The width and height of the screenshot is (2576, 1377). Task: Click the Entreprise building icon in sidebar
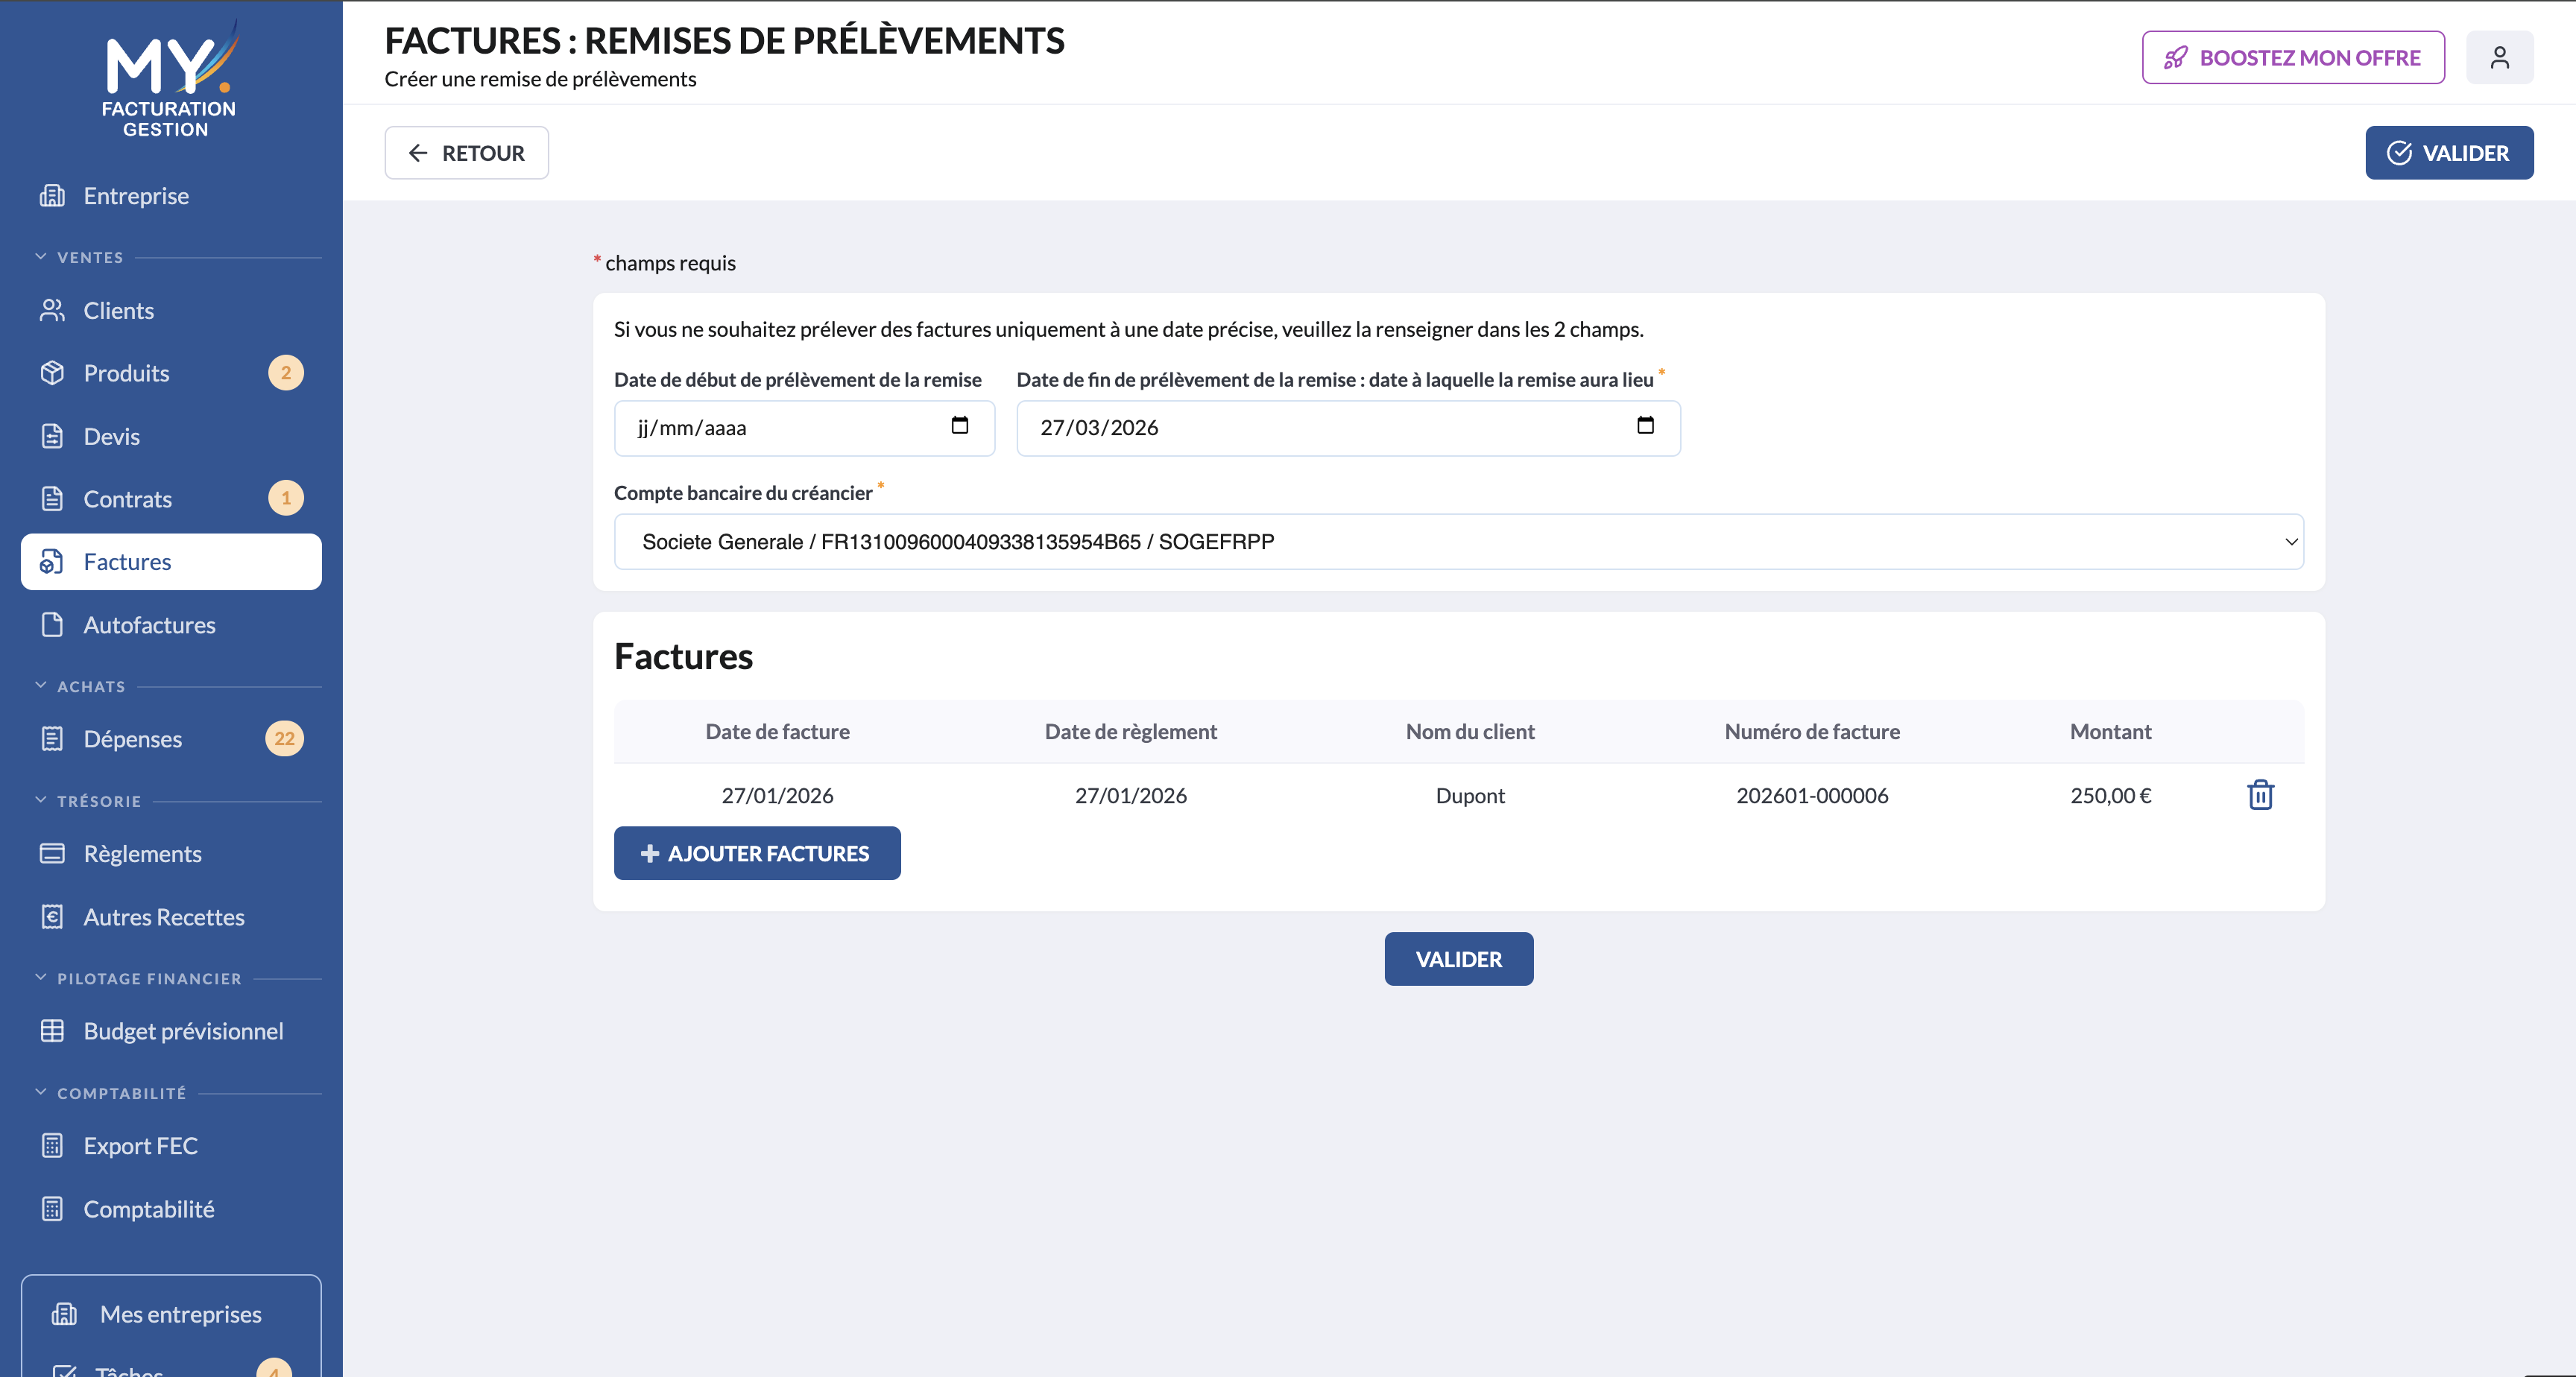coord(52,196)
